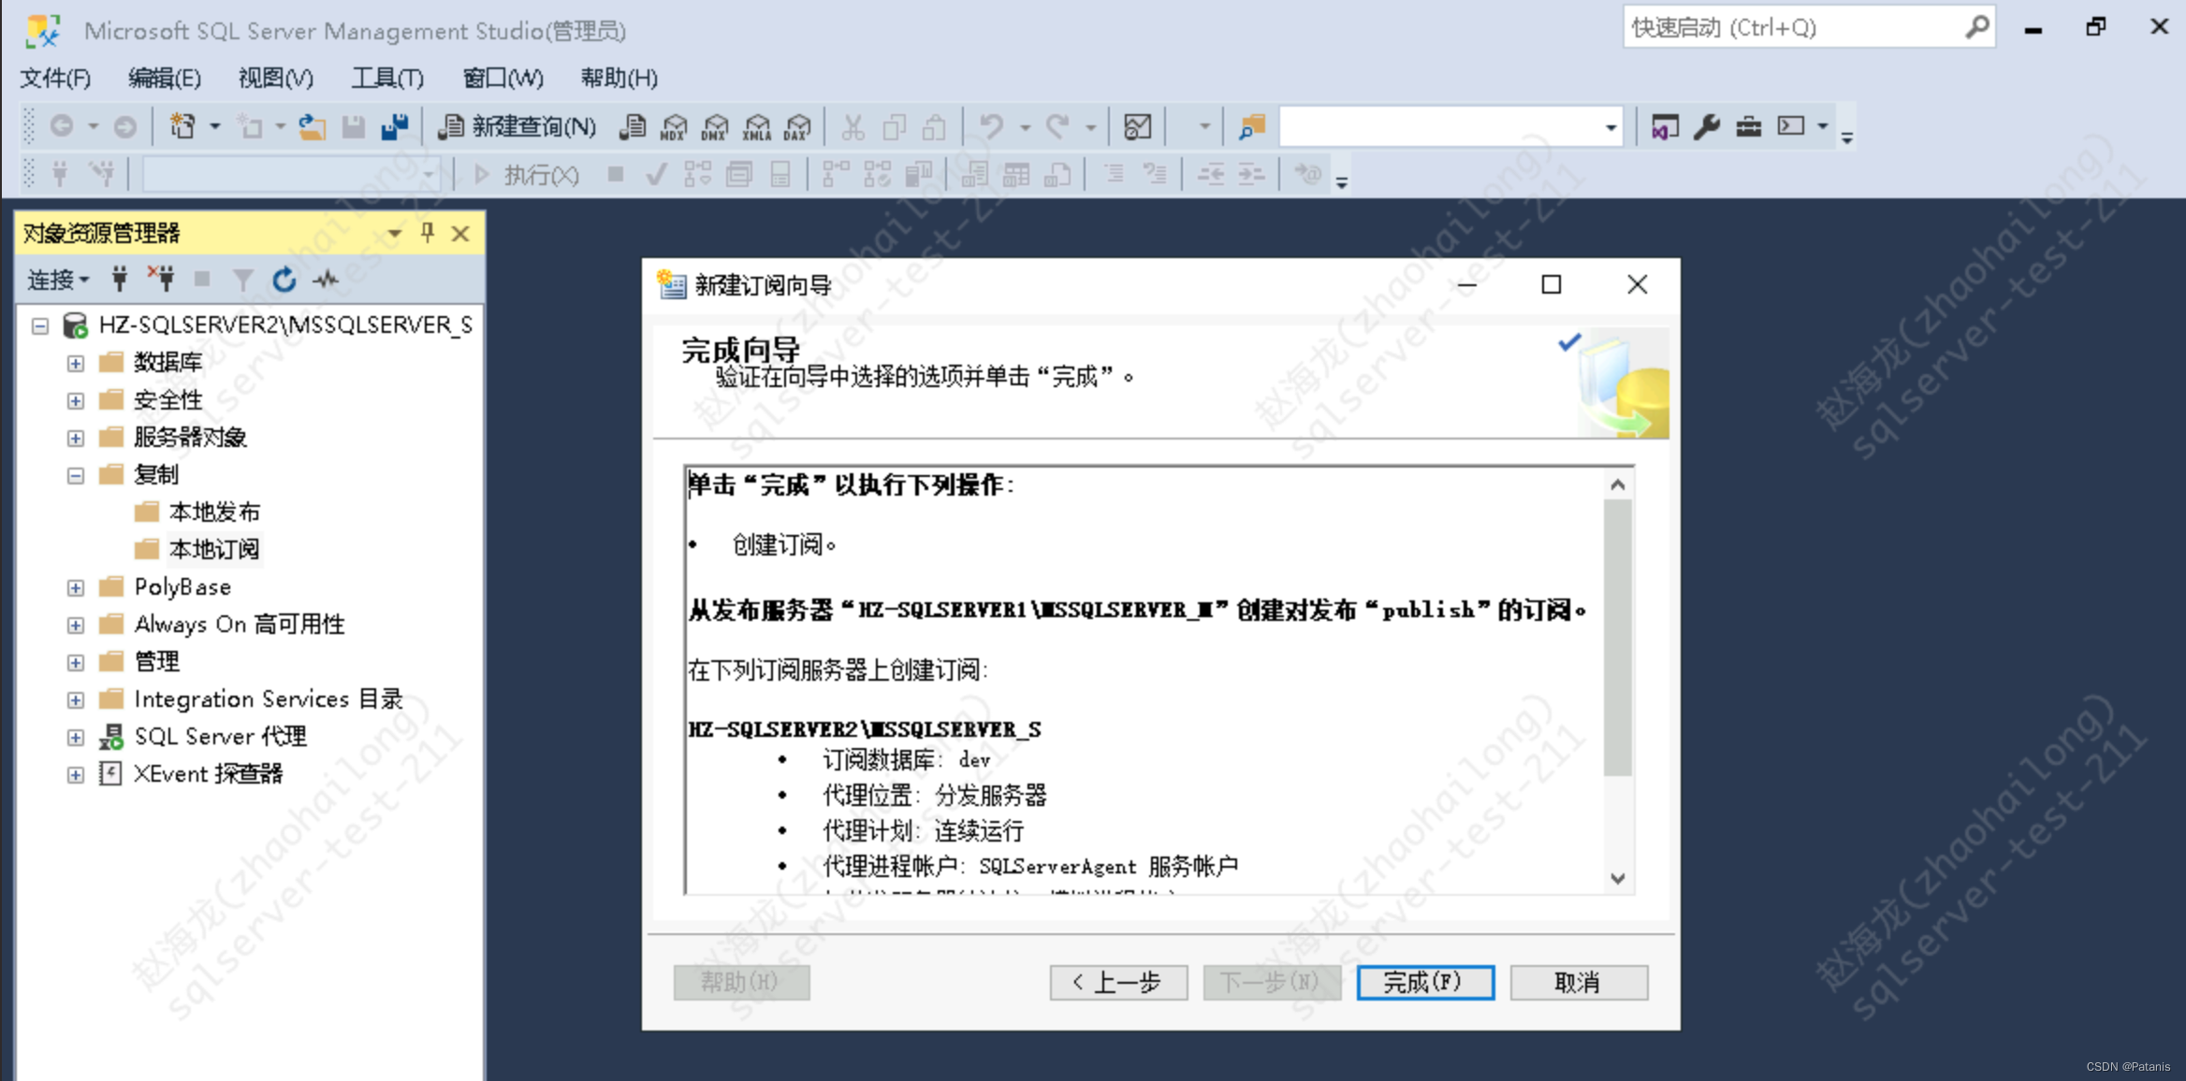Click the 完成(F) button in wizard

1424,982
